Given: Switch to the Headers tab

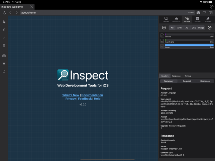Looking at the screenshot, I should [165, 76].
